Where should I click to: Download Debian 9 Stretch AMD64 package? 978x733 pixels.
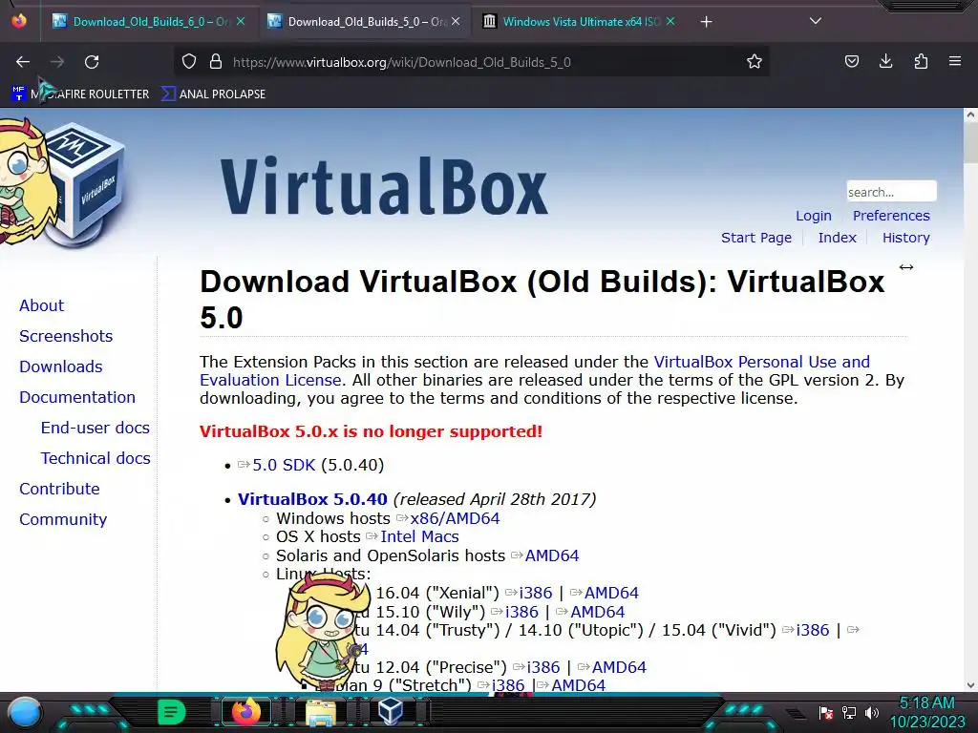[578, 685]
